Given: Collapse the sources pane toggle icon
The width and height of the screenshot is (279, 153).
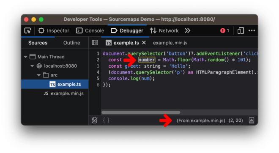Looking at the screenshot, I should click(95, 43).
